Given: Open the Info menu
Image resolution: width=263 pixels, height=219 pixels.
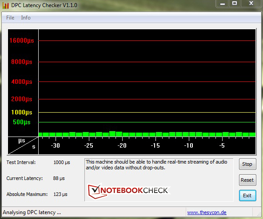Looking at the screenshot, I should (26, 18).
